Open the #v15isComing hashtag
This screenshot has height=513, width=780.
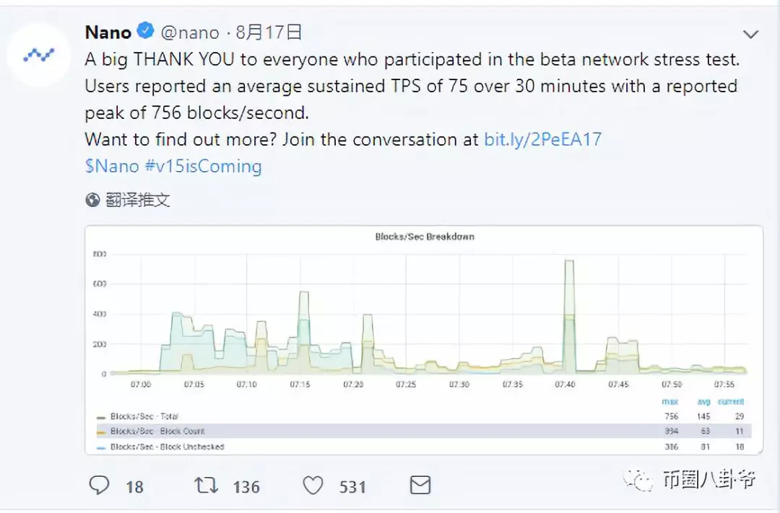[x=203, y=166]
